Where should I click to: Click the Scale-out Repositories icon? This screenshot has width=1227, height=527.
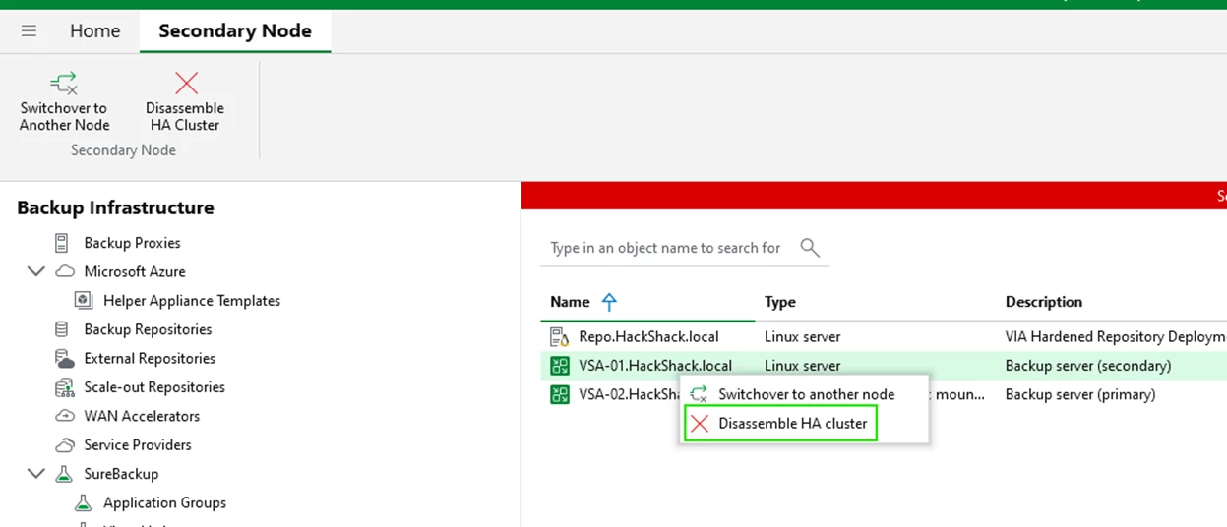point(65,387)
